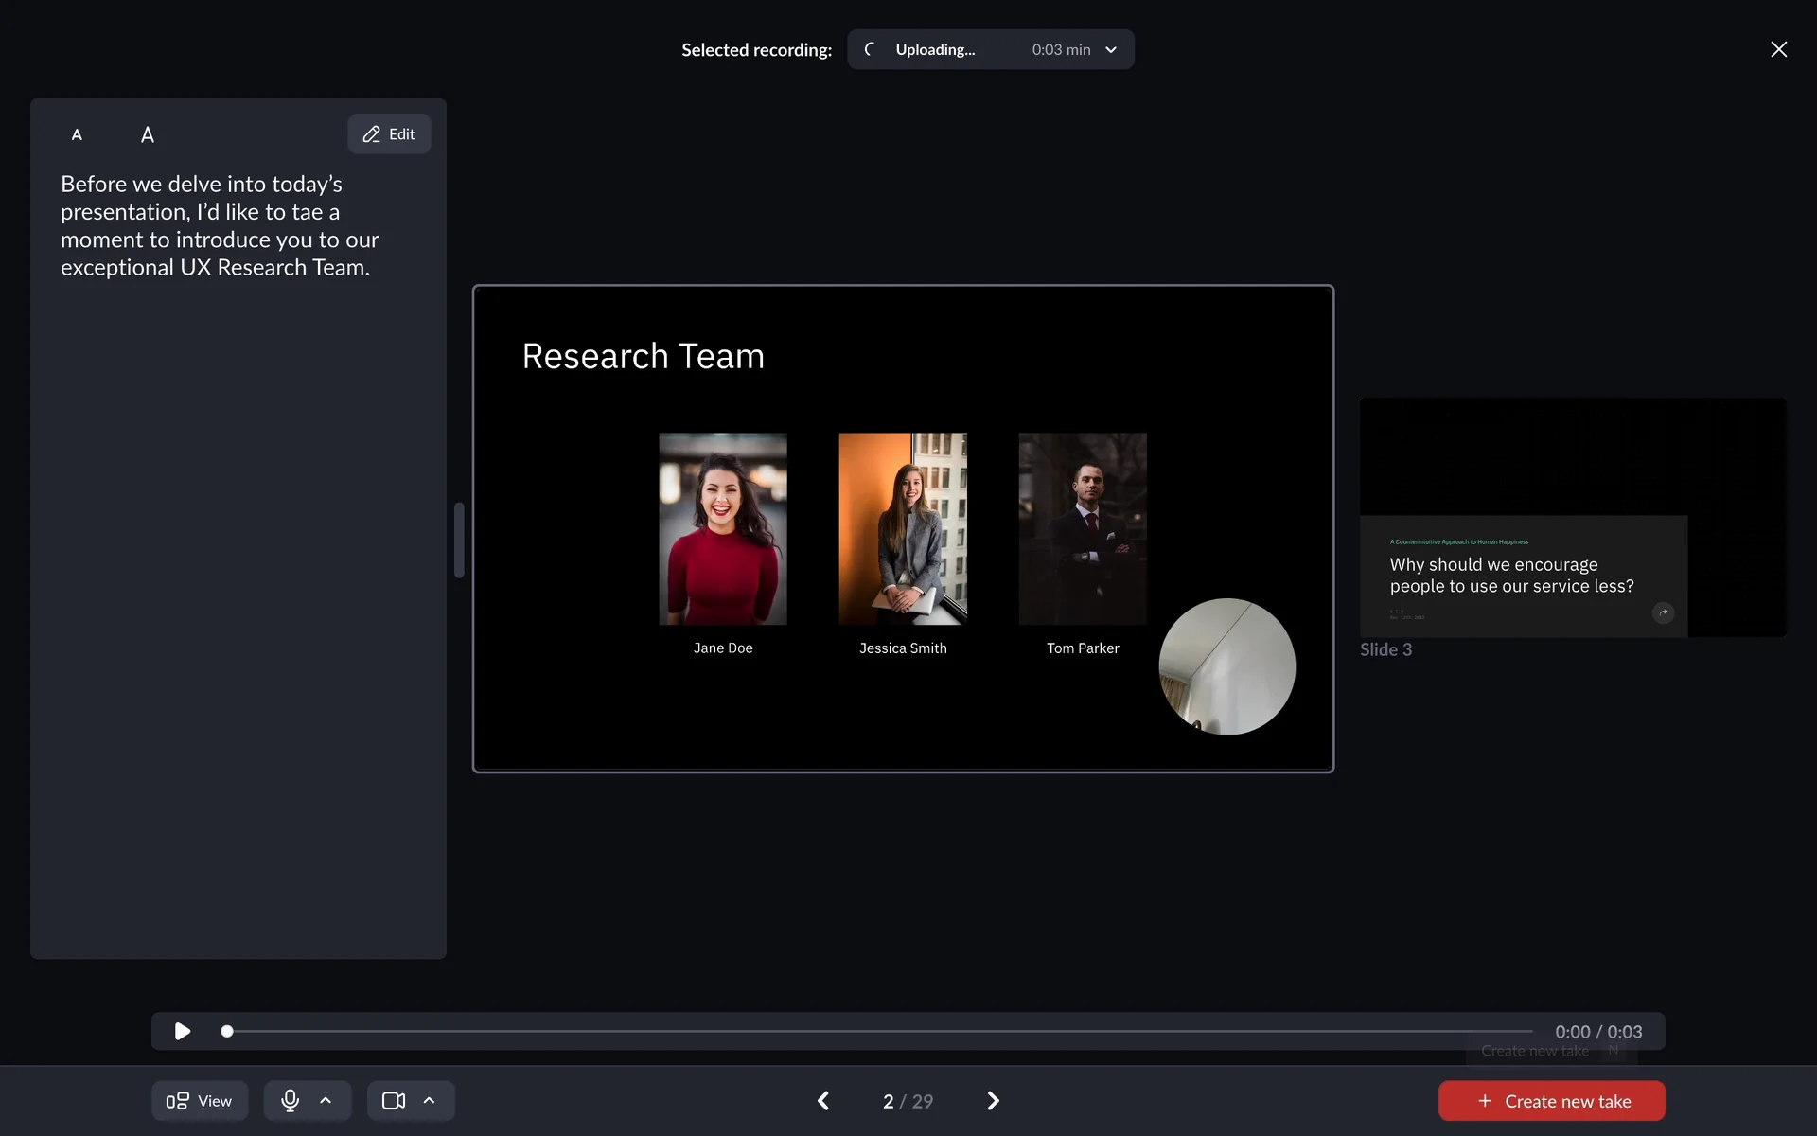Increase teleprompter font size with large A
1817x1136 pixels.
point(148,134)
